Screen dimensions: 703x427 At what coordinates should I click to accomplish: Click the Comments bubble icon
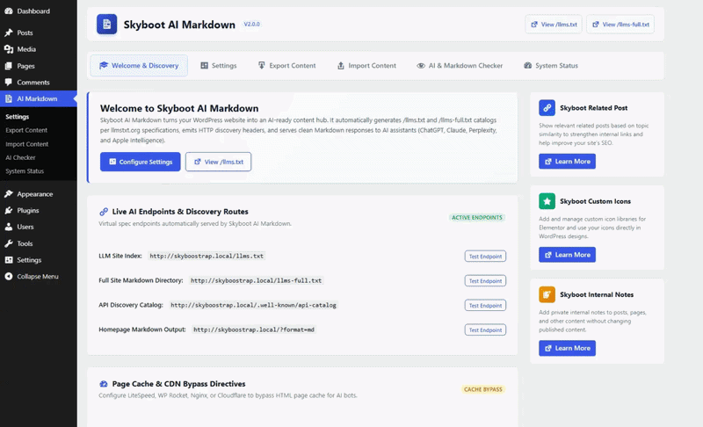coord(9,82)
